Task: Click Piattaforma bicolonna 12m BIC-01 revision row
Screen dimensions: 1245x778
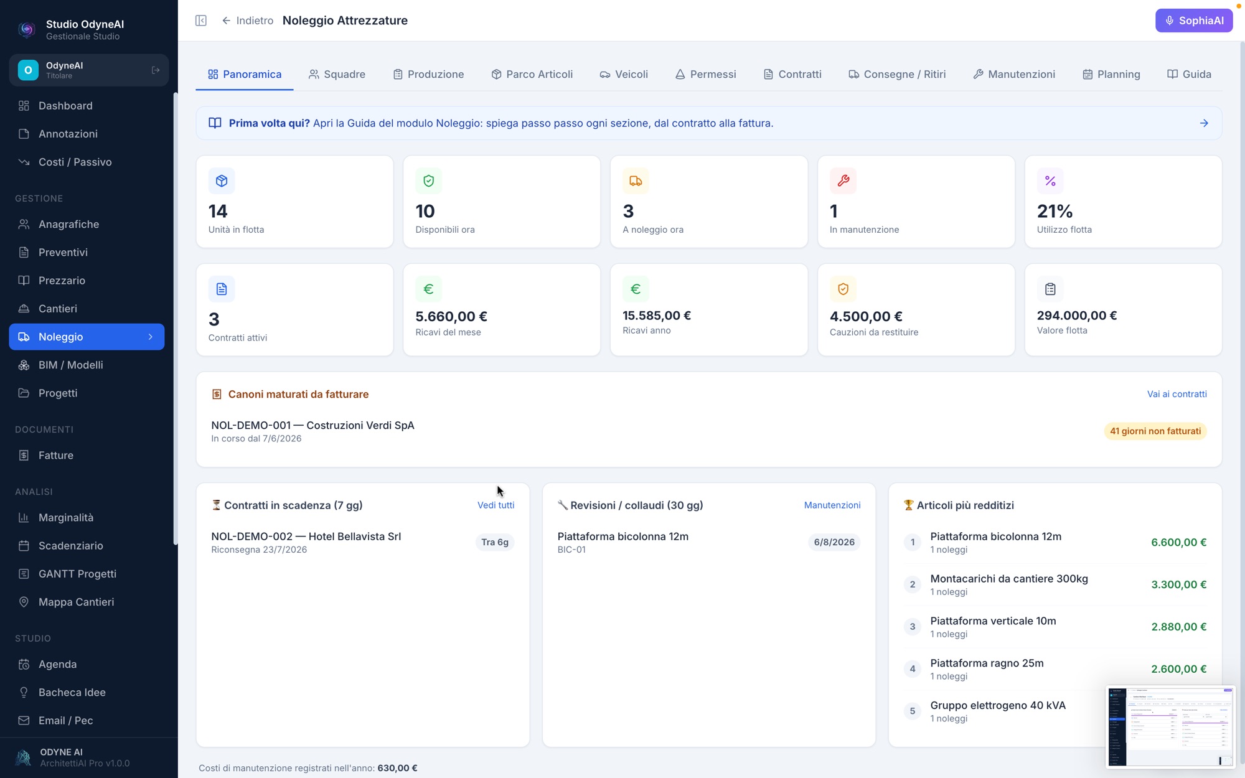Action: (x=708, y=542)
